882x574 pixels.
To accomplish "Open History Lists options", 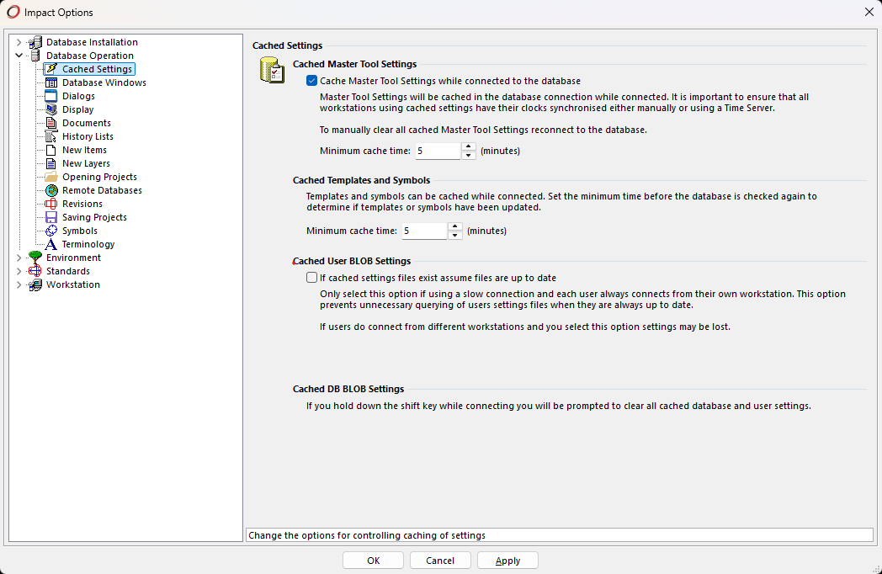I will 88,136.
